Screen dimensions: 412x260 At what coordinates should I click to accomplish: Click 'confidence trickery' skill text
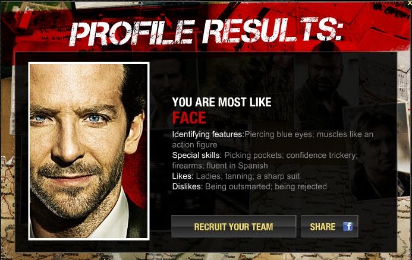coord(322,155)
